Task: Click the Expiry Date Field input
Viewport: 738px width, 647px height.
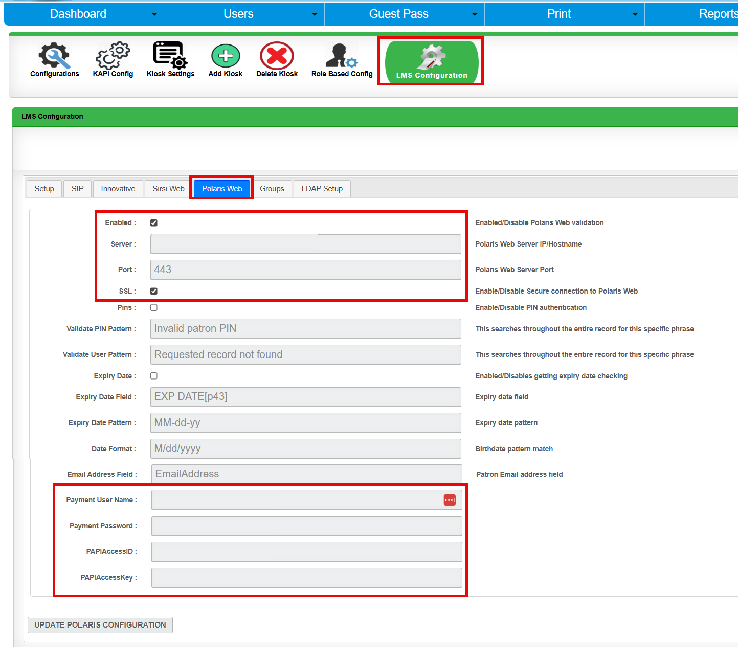Action: (306, 397)
